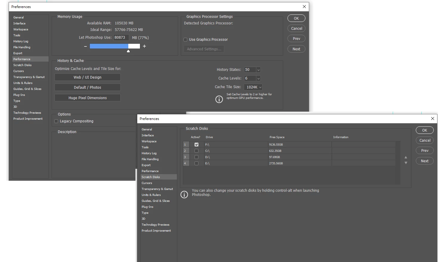The image size is (441, 262).
Task: Open the Cache Tile Size dropdown
Action: coord(253,87)
